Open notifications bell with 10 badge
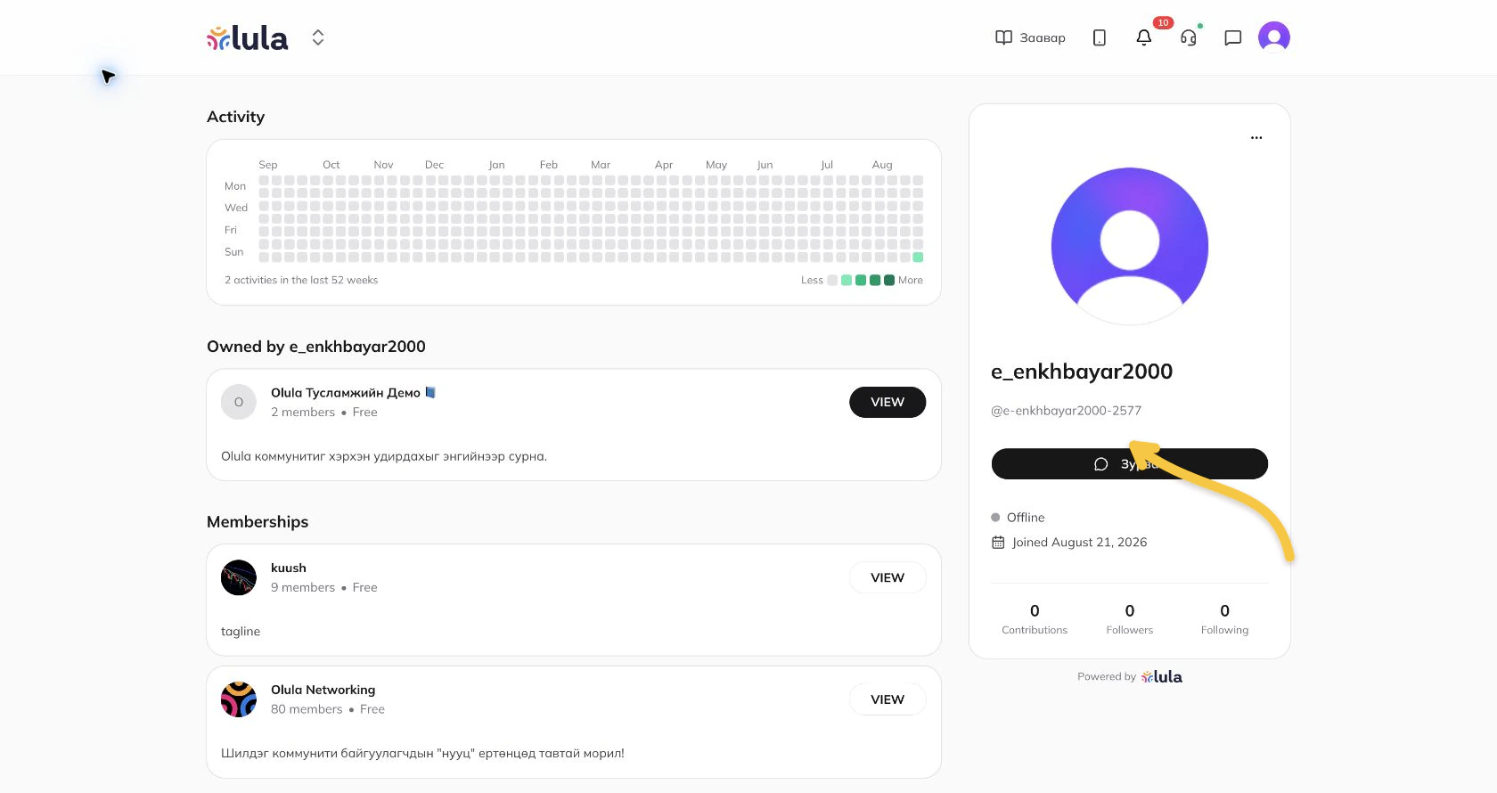Image resolution: width=1497 pixels, height=793 pixels. [x=1144, y=37]
